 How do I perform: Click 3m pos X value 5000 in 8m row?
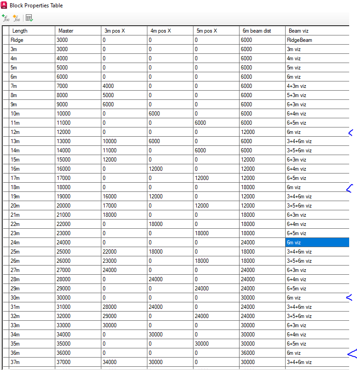coord(124,95)
